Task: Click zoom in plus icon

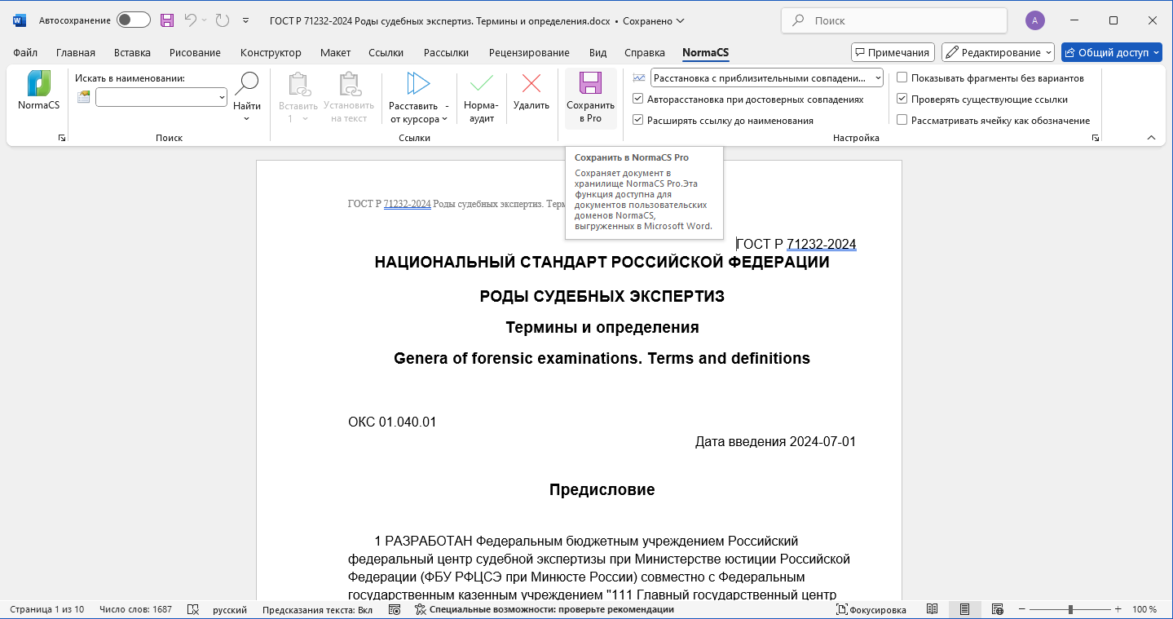Action: pyautogui.click(x=1118, y=609)
